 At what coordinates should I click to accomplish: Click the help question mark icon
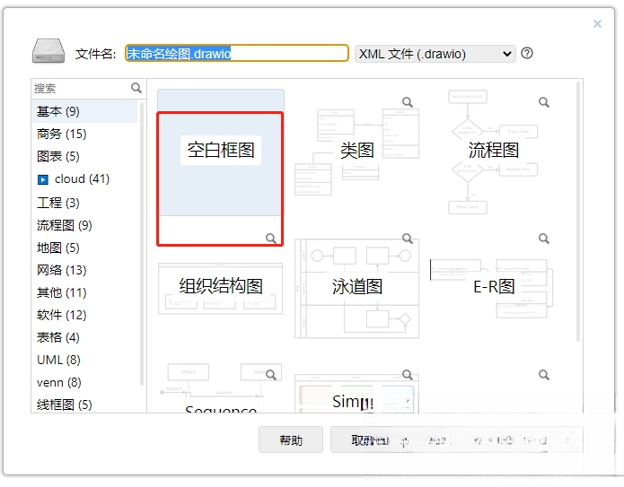pos(527,53)
